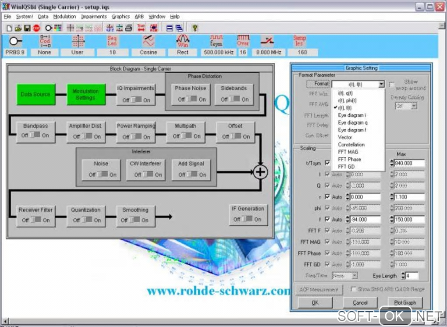This screenshot has height=327, width=447.
Task: Toggle the Amplifier Dist. switch
Action: 87,136
